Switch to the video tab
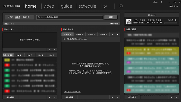Viewport: 181px width, 102px height. (x=49, y=6)
